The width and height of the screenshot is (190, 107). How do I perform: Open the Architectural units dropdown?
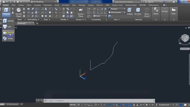click(165, 105)
